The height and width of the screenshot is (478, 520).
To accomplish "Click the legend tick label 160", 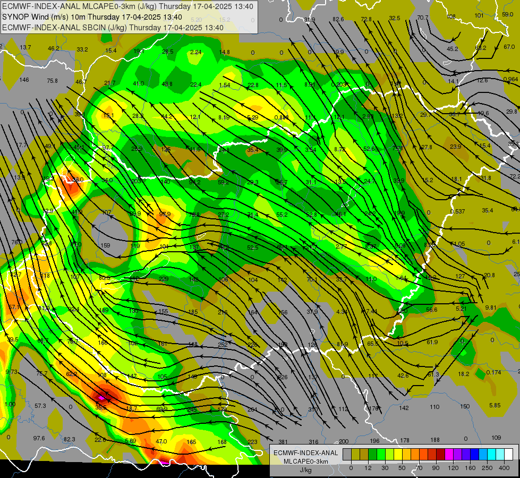I will [470, 468].
